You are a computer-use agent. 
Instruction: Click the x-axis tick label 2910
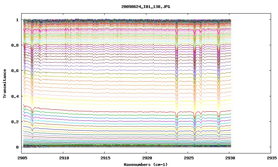(64, 158)
